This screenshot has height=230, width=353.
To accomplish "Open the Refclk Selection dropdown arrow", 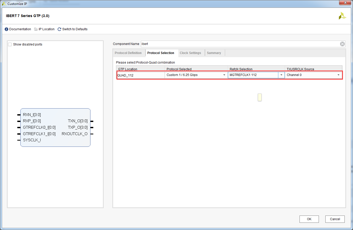I will (x=281, y=75).
